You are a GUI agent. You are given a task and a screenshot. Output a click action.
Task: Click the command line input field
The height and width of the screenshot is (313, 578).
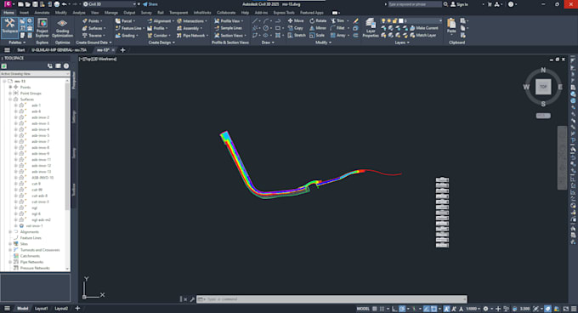point(332,299)
